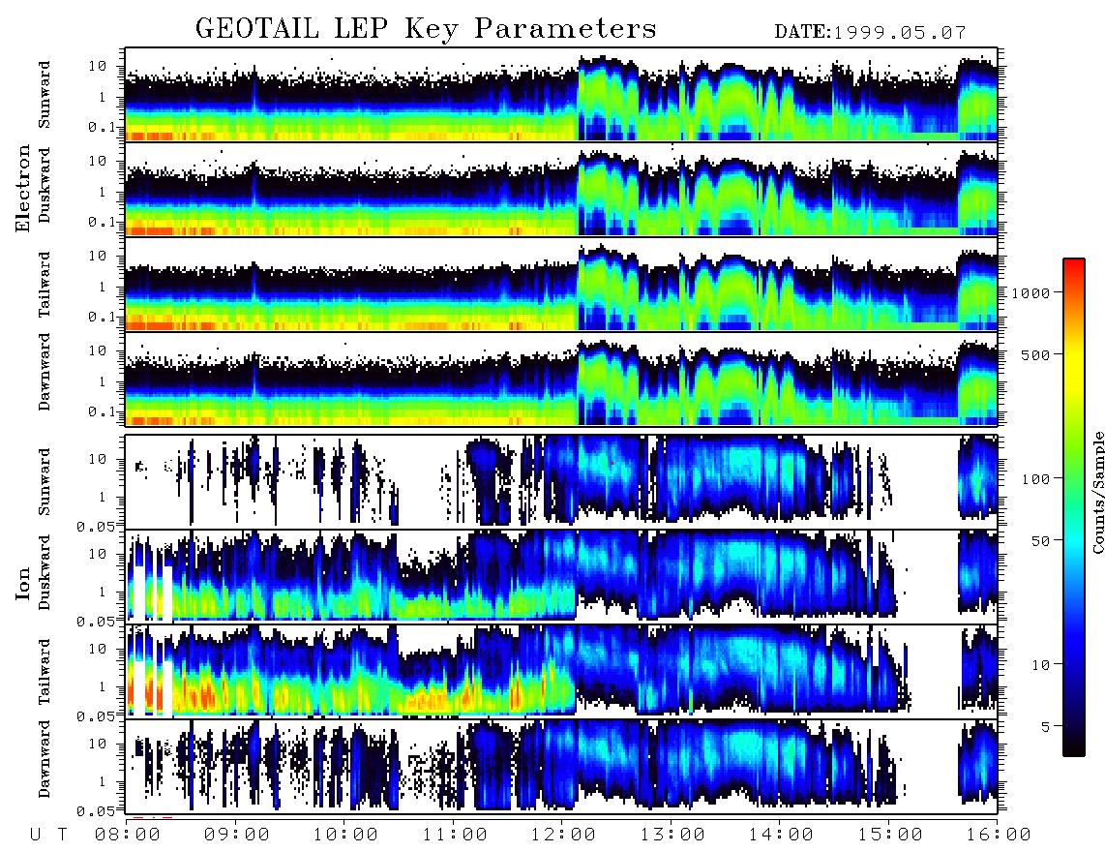The width and height of the screenshot is (1105, 852).
Task: Choose the 12:00 time tick label
Action: pyautogui.click(x=563, y=835)
